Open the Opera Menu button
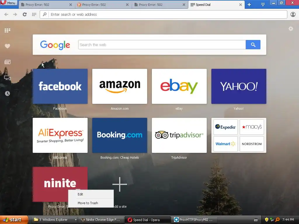Screen dimensions: 299x224 pyautogui.click(x=9, y=3)
